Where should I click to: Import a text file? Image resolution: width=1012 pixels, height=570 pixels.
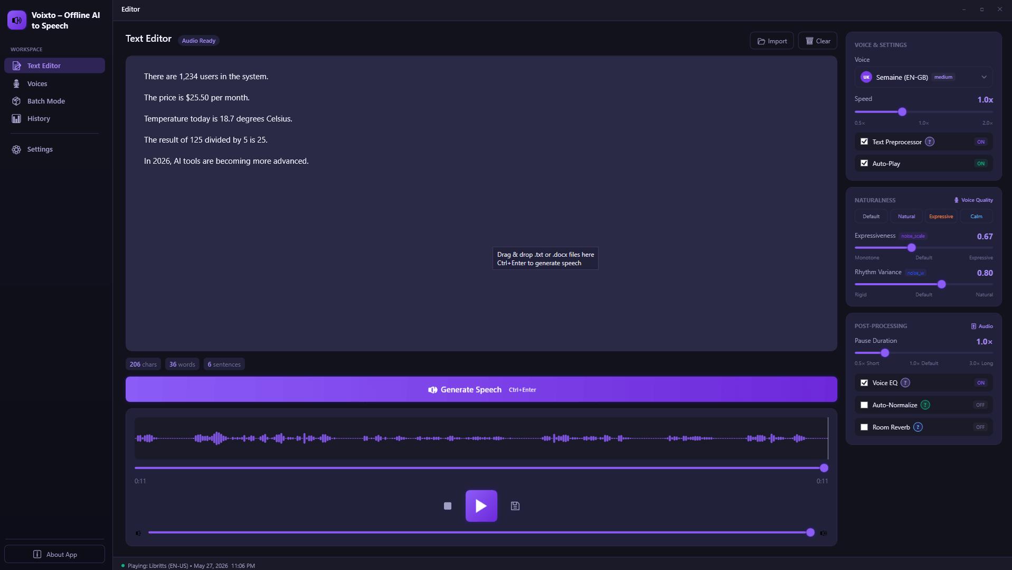pyautogui.click(x=771, y=41)
